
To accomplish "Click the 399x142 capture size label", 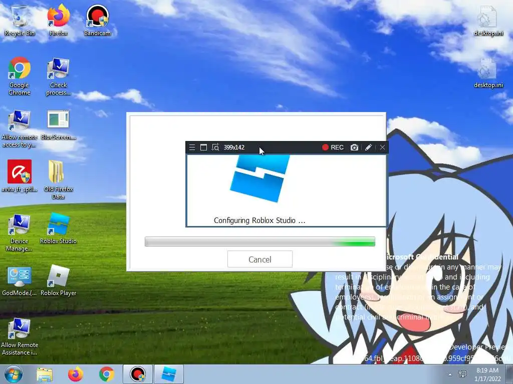I will (234, 147).
